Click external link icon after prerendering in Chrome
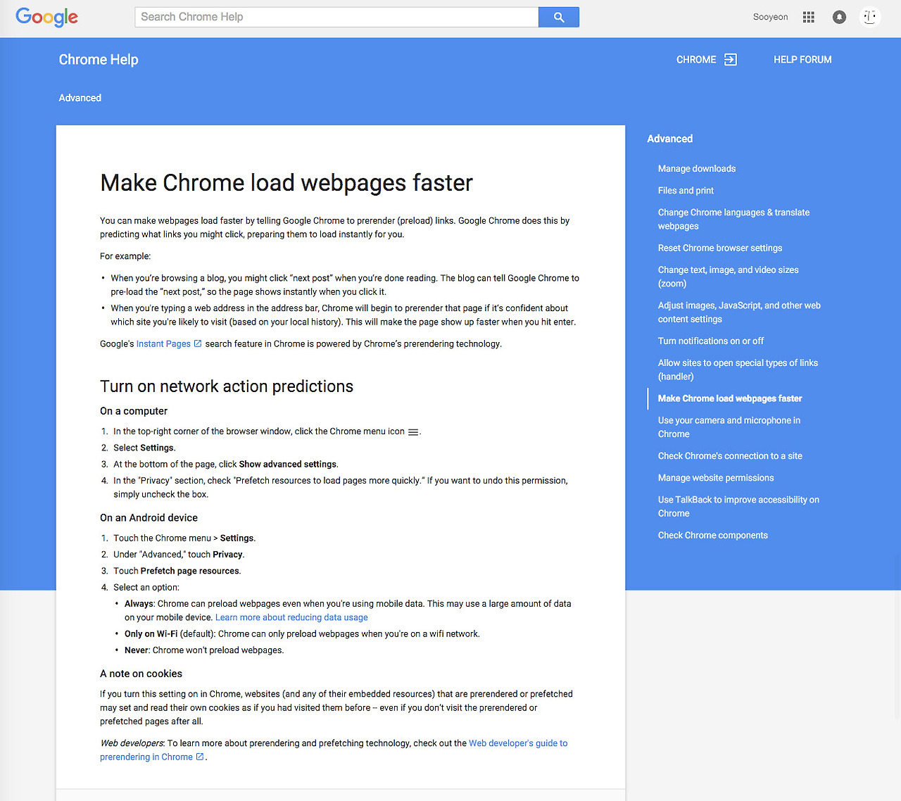This screenshot has height=801, width=901. pos(200,757)
